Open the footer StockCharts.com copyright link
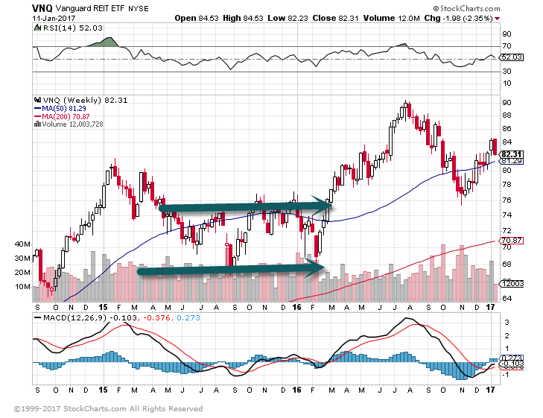Image resolution: width=543 pixels, height=418 pixels. (95, 408)
